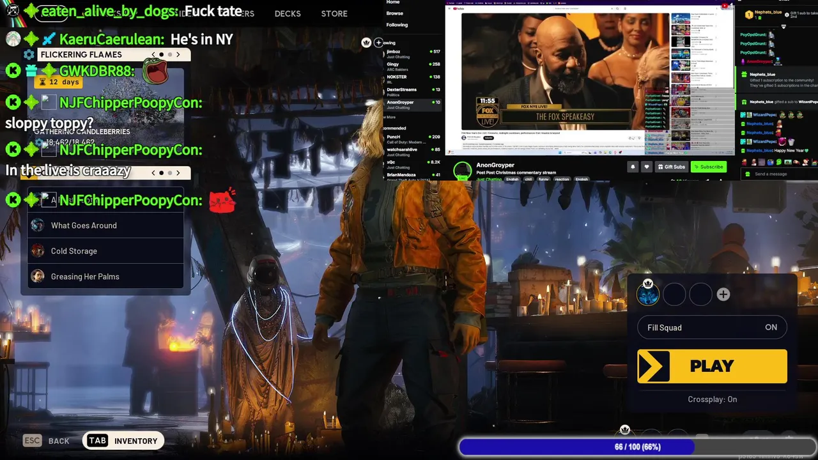Click the pepe laughing emote in chat
The width and height of the screenshot is (818, 460).
click(x=155, y=70)
